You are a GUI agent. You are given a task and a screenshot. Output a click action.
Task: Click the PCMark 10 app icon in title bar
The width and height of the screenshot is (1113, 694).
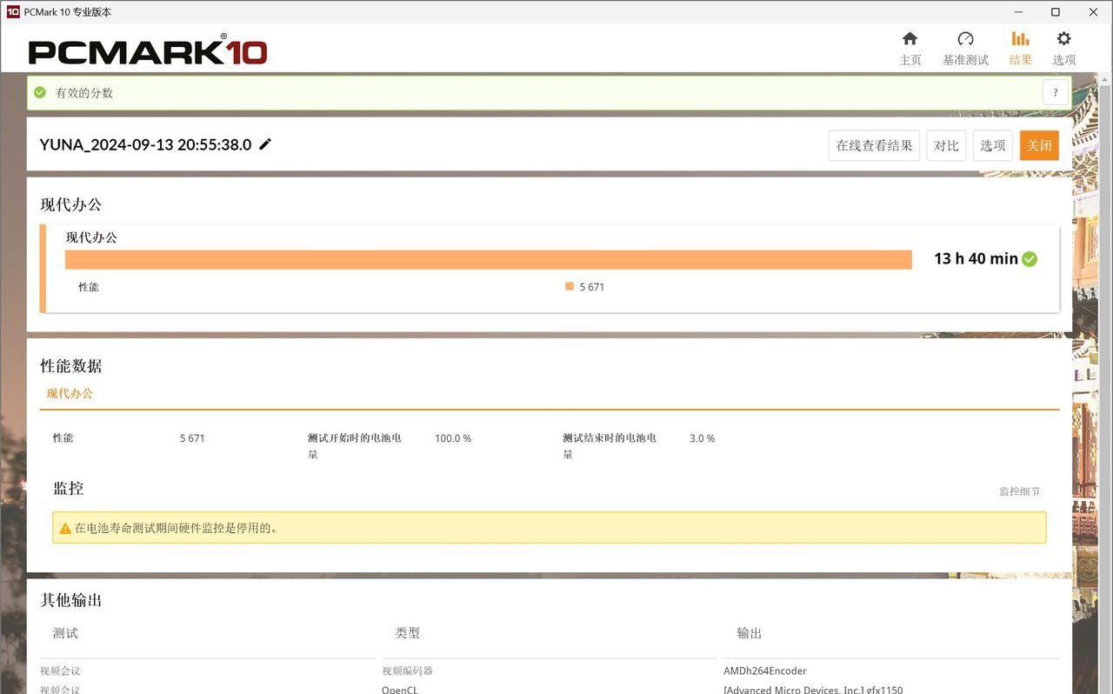[12, 12]
